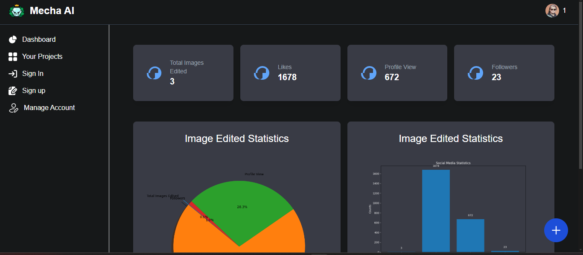Click the Total Images Edited value 3
583x255 pixels.
[x=172, y=81]
